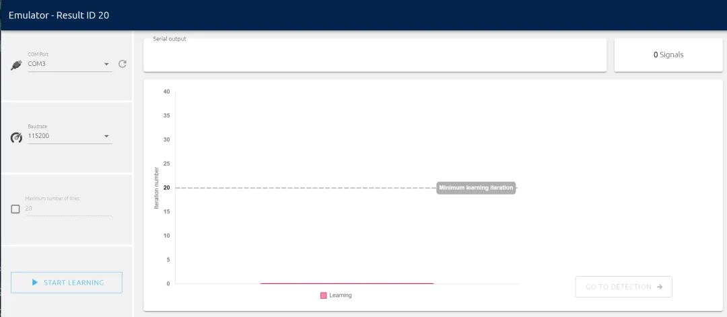
Task: Toggle the Learning series legend label
Action: tap(341, 295)
